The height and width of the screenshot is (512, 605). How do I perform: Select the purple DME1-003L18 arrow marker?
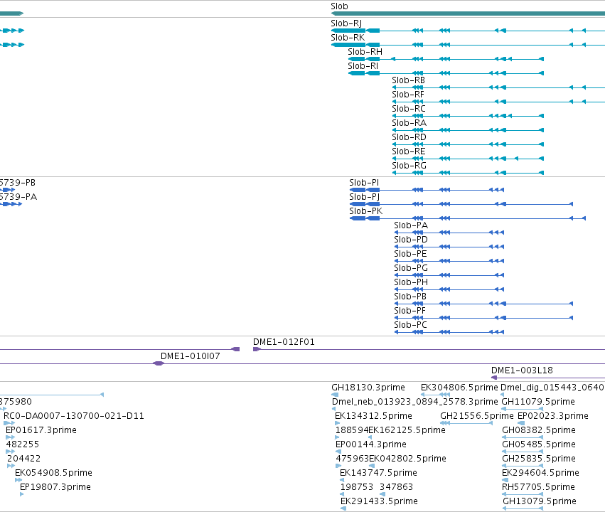pos(494,378)
